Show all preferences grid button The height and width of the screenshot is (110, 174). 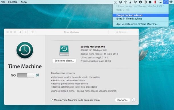click(x=32, y=32)
